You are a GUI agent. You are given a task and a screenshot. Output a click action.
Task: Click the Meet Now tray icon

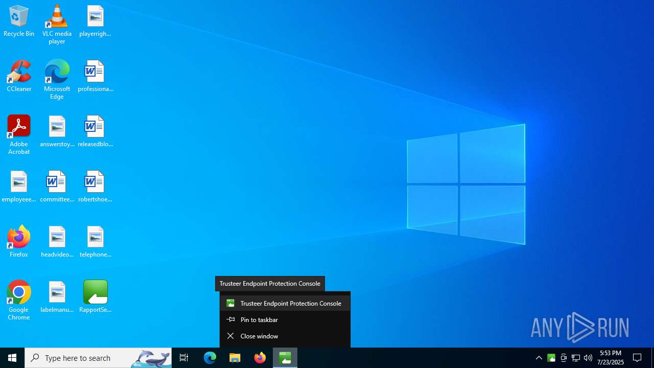(x=564, y=358)
